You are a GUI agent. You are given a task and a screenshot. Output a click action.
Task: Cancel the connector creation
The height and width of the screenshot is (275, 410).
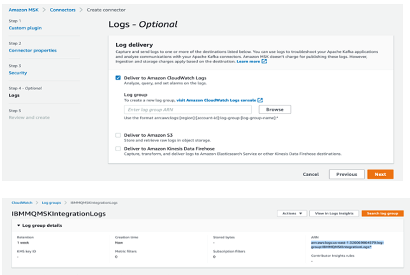pyautogui.click(x=311, y=175)
